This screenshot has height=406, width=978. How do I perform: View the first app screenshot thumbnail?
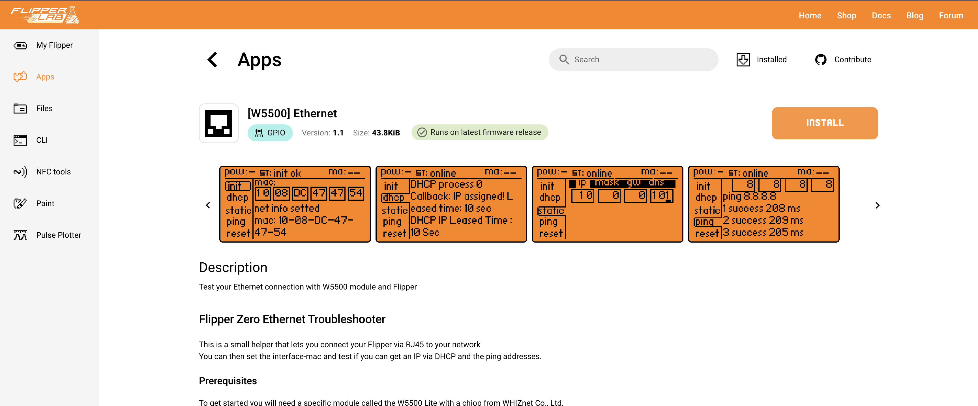[x=294, y=204]
